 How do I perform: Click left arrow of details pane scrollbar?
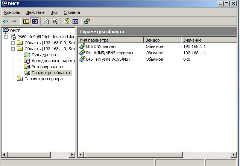click(x=81, y=154)
